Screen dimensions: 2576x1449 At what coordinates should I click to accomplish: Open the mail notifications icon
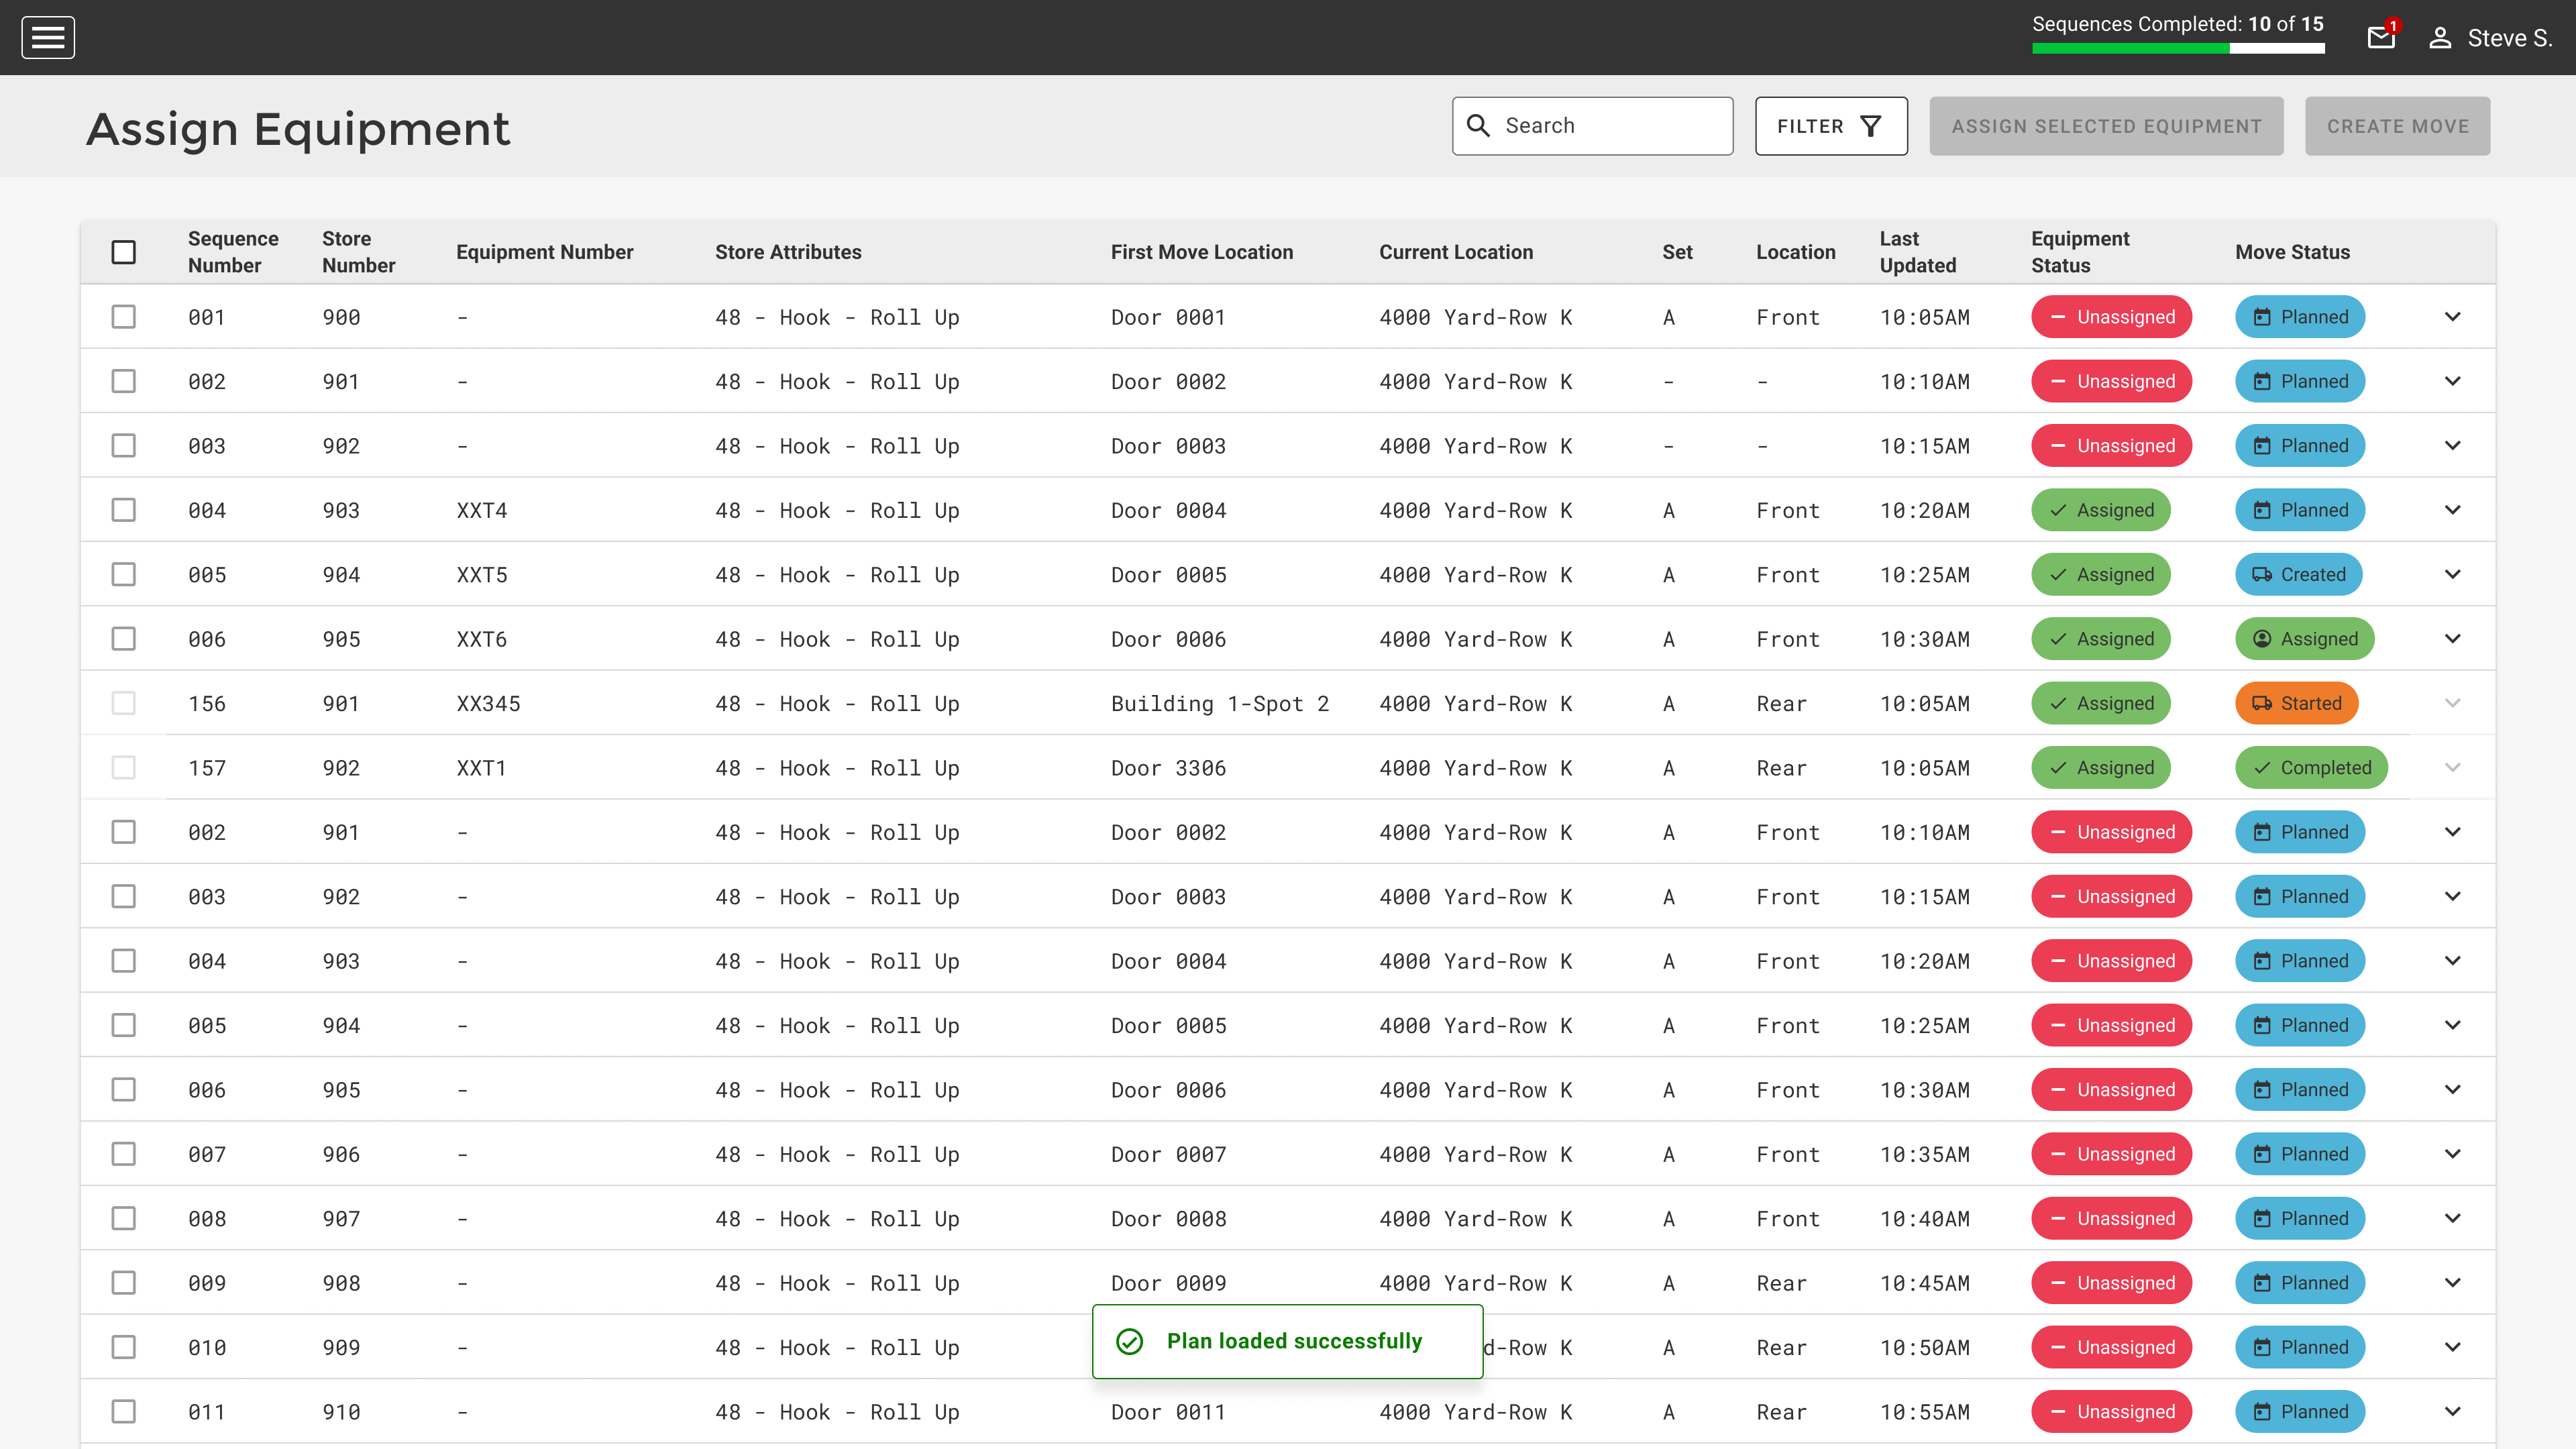(2381, 38)
